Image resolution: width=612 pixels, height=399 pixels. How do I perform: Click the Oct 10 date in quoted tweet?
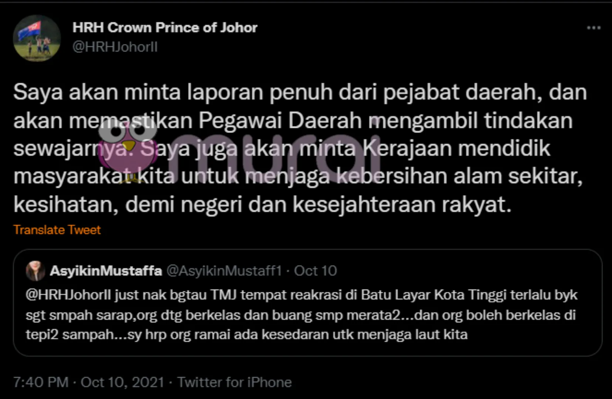[x=315, y=271]
